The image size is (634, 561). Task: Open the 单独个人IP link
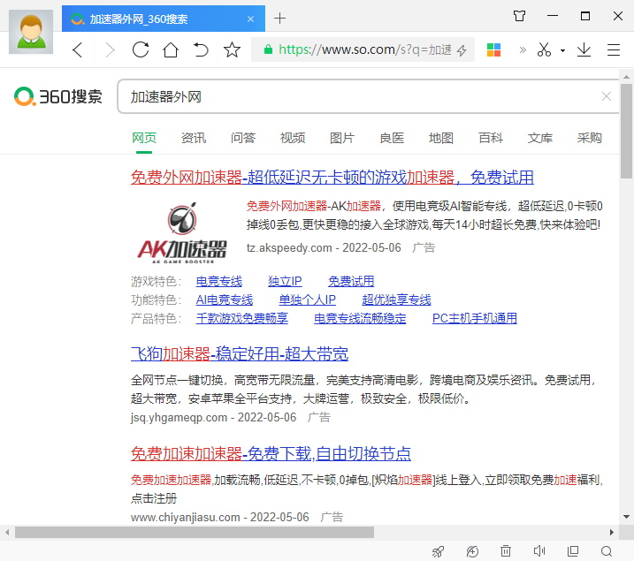[308, 299]
